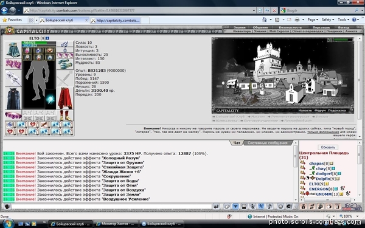The image size is (365, 228).
Task: Toggle the chat filter funnel icon
Action: [x=235, y=207]
